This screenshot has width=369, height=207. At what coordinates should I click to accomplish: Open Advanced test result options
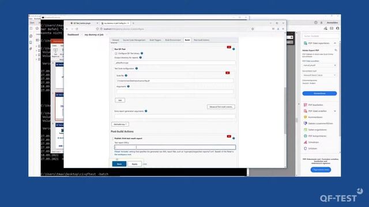[x=221, y=107]
